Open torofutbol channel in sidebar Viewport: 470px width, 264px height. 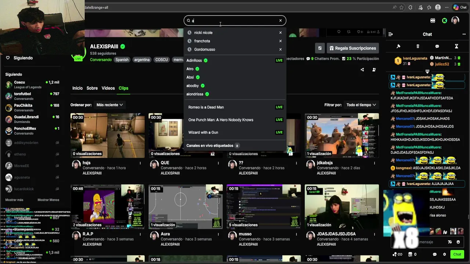tap(32, 96)
